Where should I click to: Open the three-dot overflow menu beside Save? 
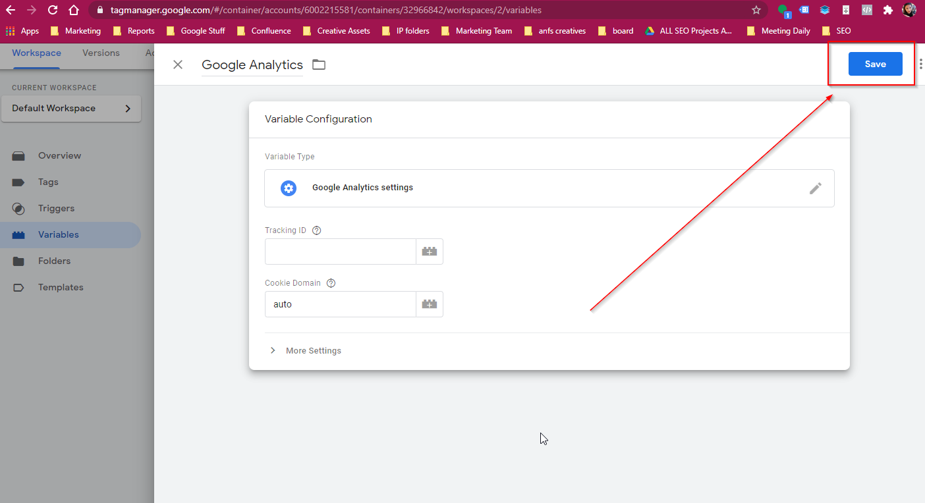(x=920, y=64)
